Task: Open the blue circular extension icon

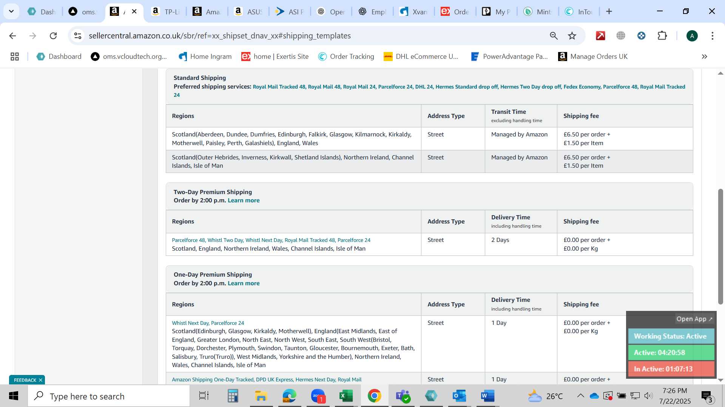Action: click(x=641, y=36)
